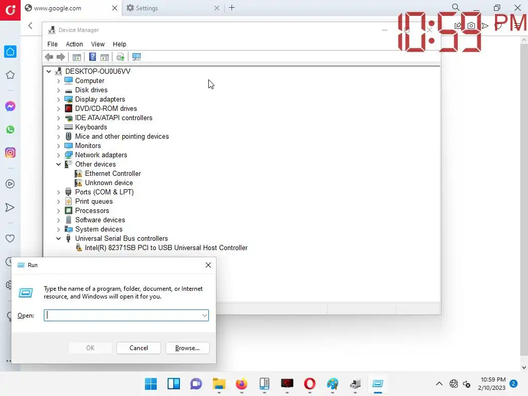
Task: Open the heart Pinboards icon in Opera sidebar
Action: tap(10, 238)
